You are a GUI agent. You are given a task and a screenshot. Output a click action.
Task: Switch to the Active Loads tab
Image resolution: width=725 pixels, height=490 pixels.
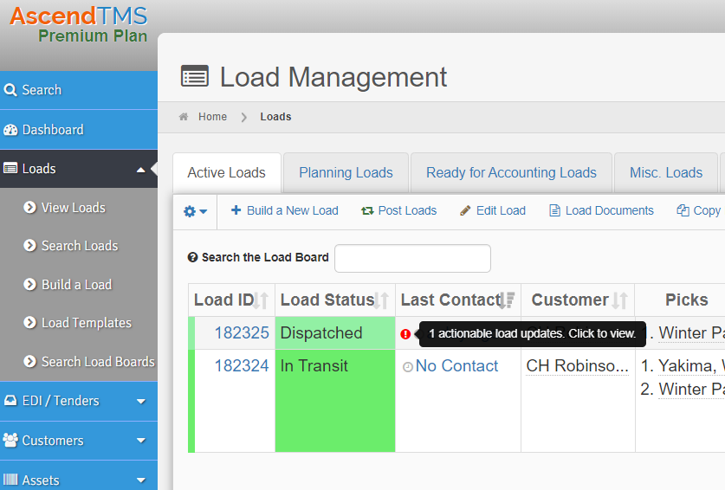[x=227, y=172]
